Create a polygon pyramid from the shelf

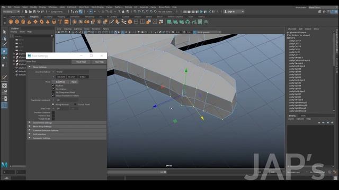pos(48,22)
